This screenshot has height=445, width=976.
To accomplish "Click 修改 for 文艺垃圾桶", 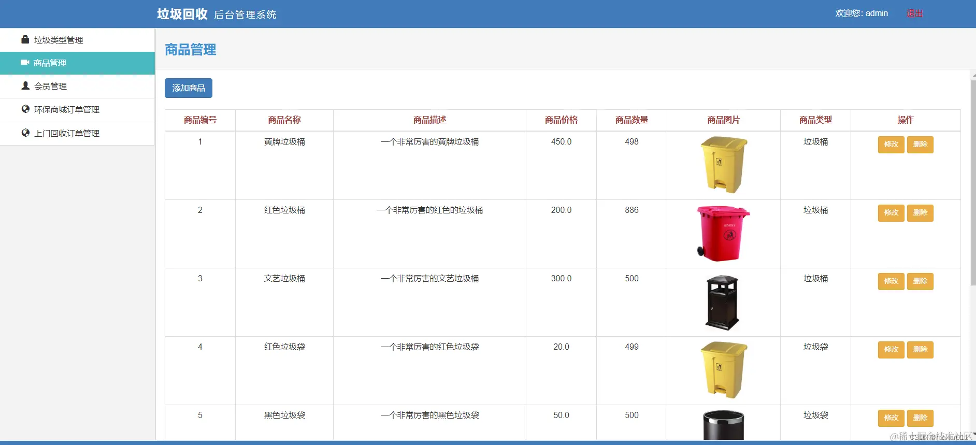I will 891,281.
